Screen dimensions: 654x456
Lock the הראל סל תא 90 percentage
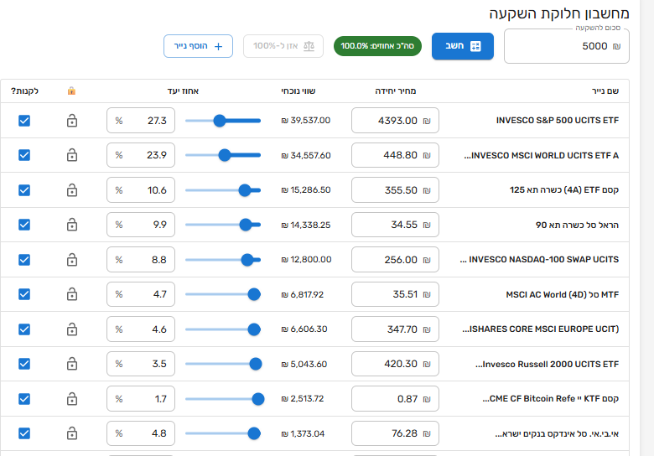pyautogui.click(x=71, y=225)
